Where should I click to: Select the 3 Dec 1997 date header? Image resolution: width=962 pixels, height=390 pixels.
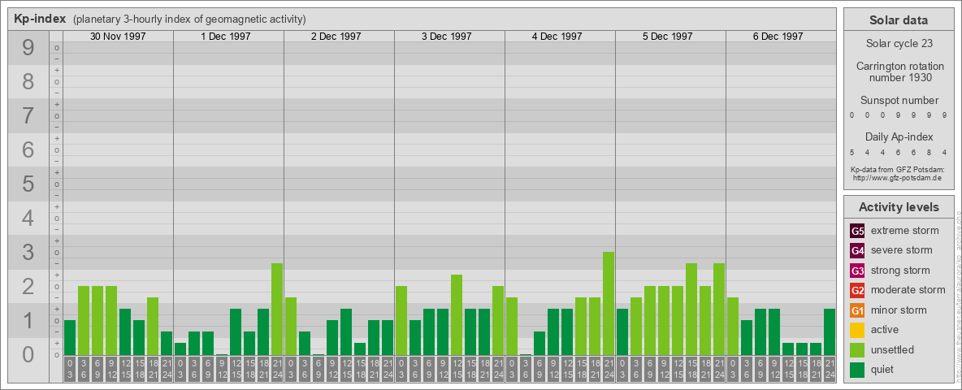pos(447,37)
